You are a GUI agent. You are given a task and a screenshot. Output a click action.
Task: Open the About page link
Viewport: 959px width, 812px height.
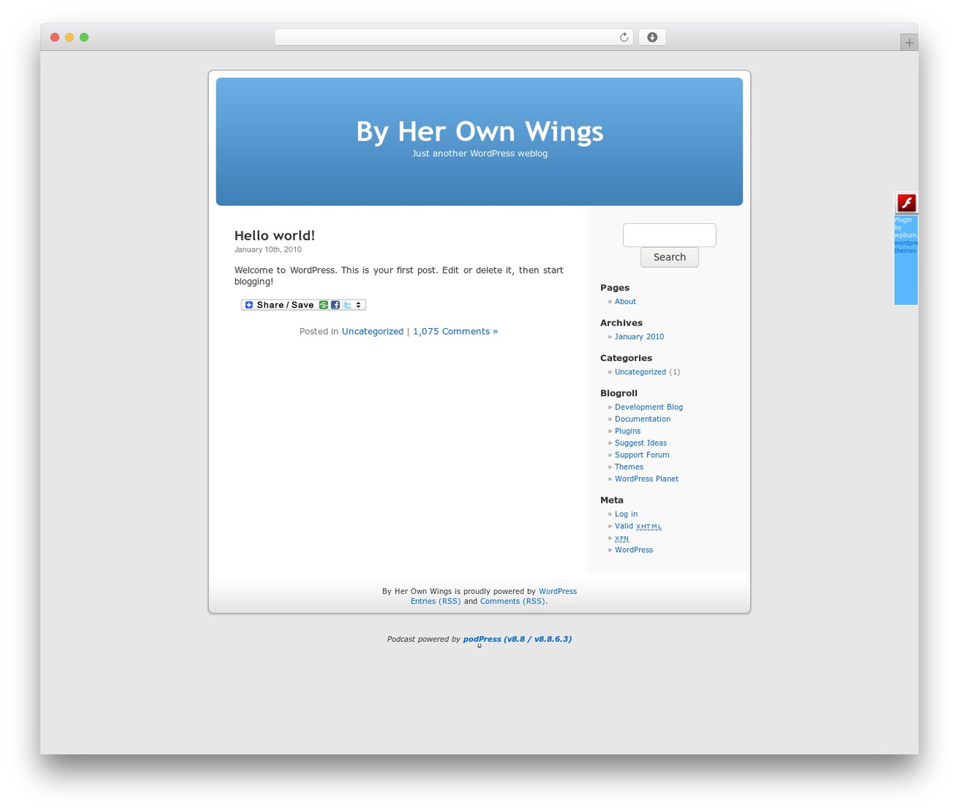pyautogui.click(x=625, y=302)
